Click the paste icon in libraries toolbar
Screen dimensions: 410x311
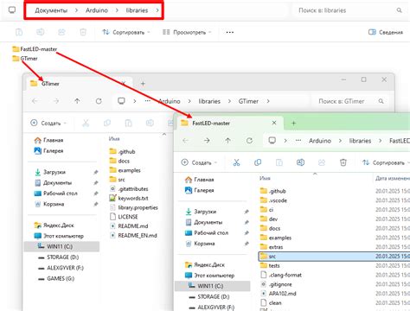click(19, 32)
